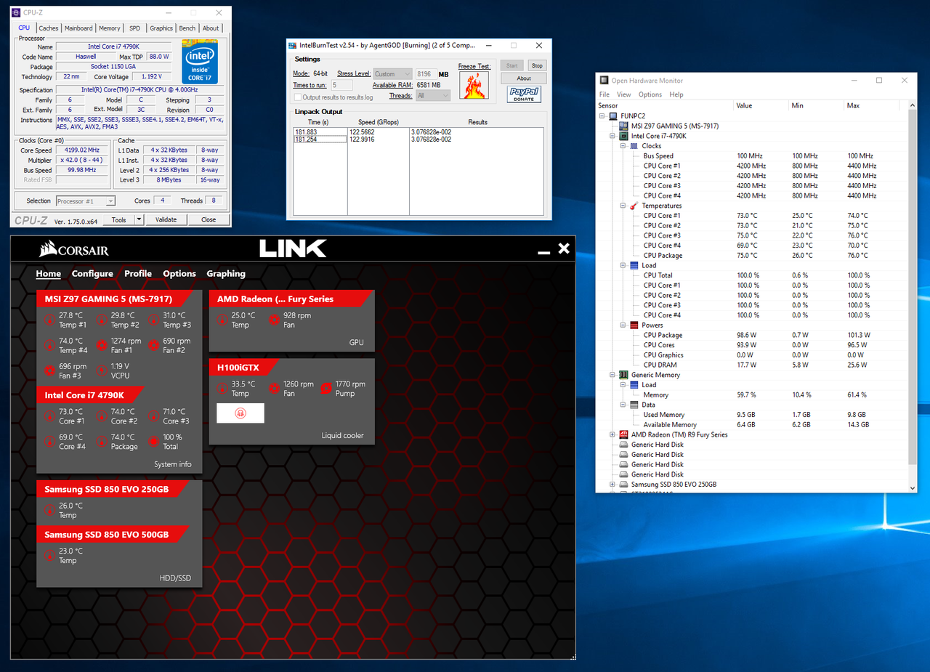
Task: Click the Validate button in CPU-Z
Action: click(166, 219)
